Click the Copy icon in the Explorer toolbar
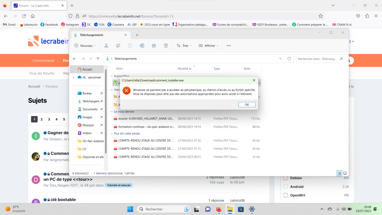Viewport: 382px width, 215px height. tap(118, 45)
